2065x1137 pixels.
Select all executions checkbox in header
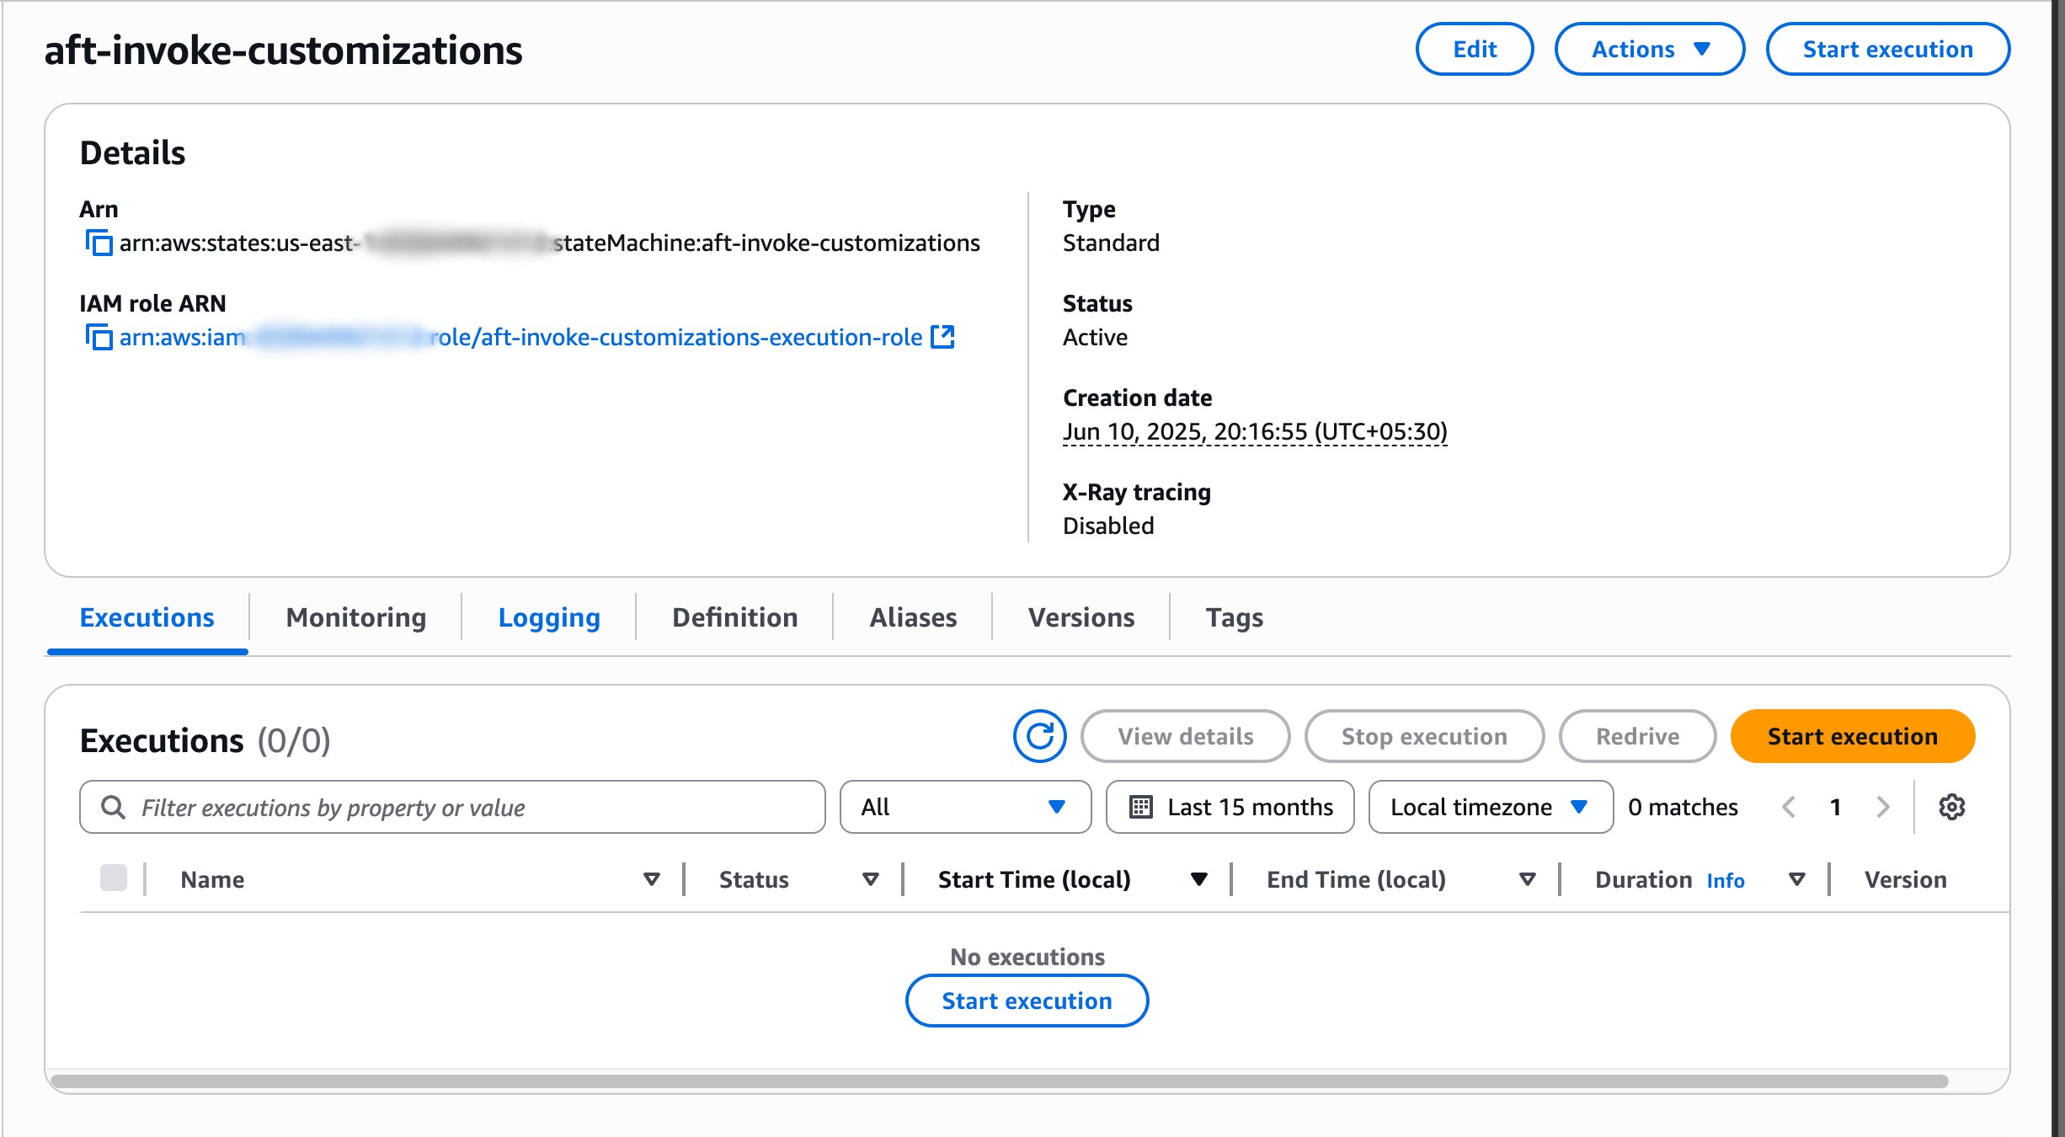(114, 878)
